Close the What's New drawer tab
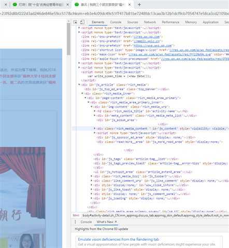The width and height of the screenshot is (229, 248). coord(116,222)
